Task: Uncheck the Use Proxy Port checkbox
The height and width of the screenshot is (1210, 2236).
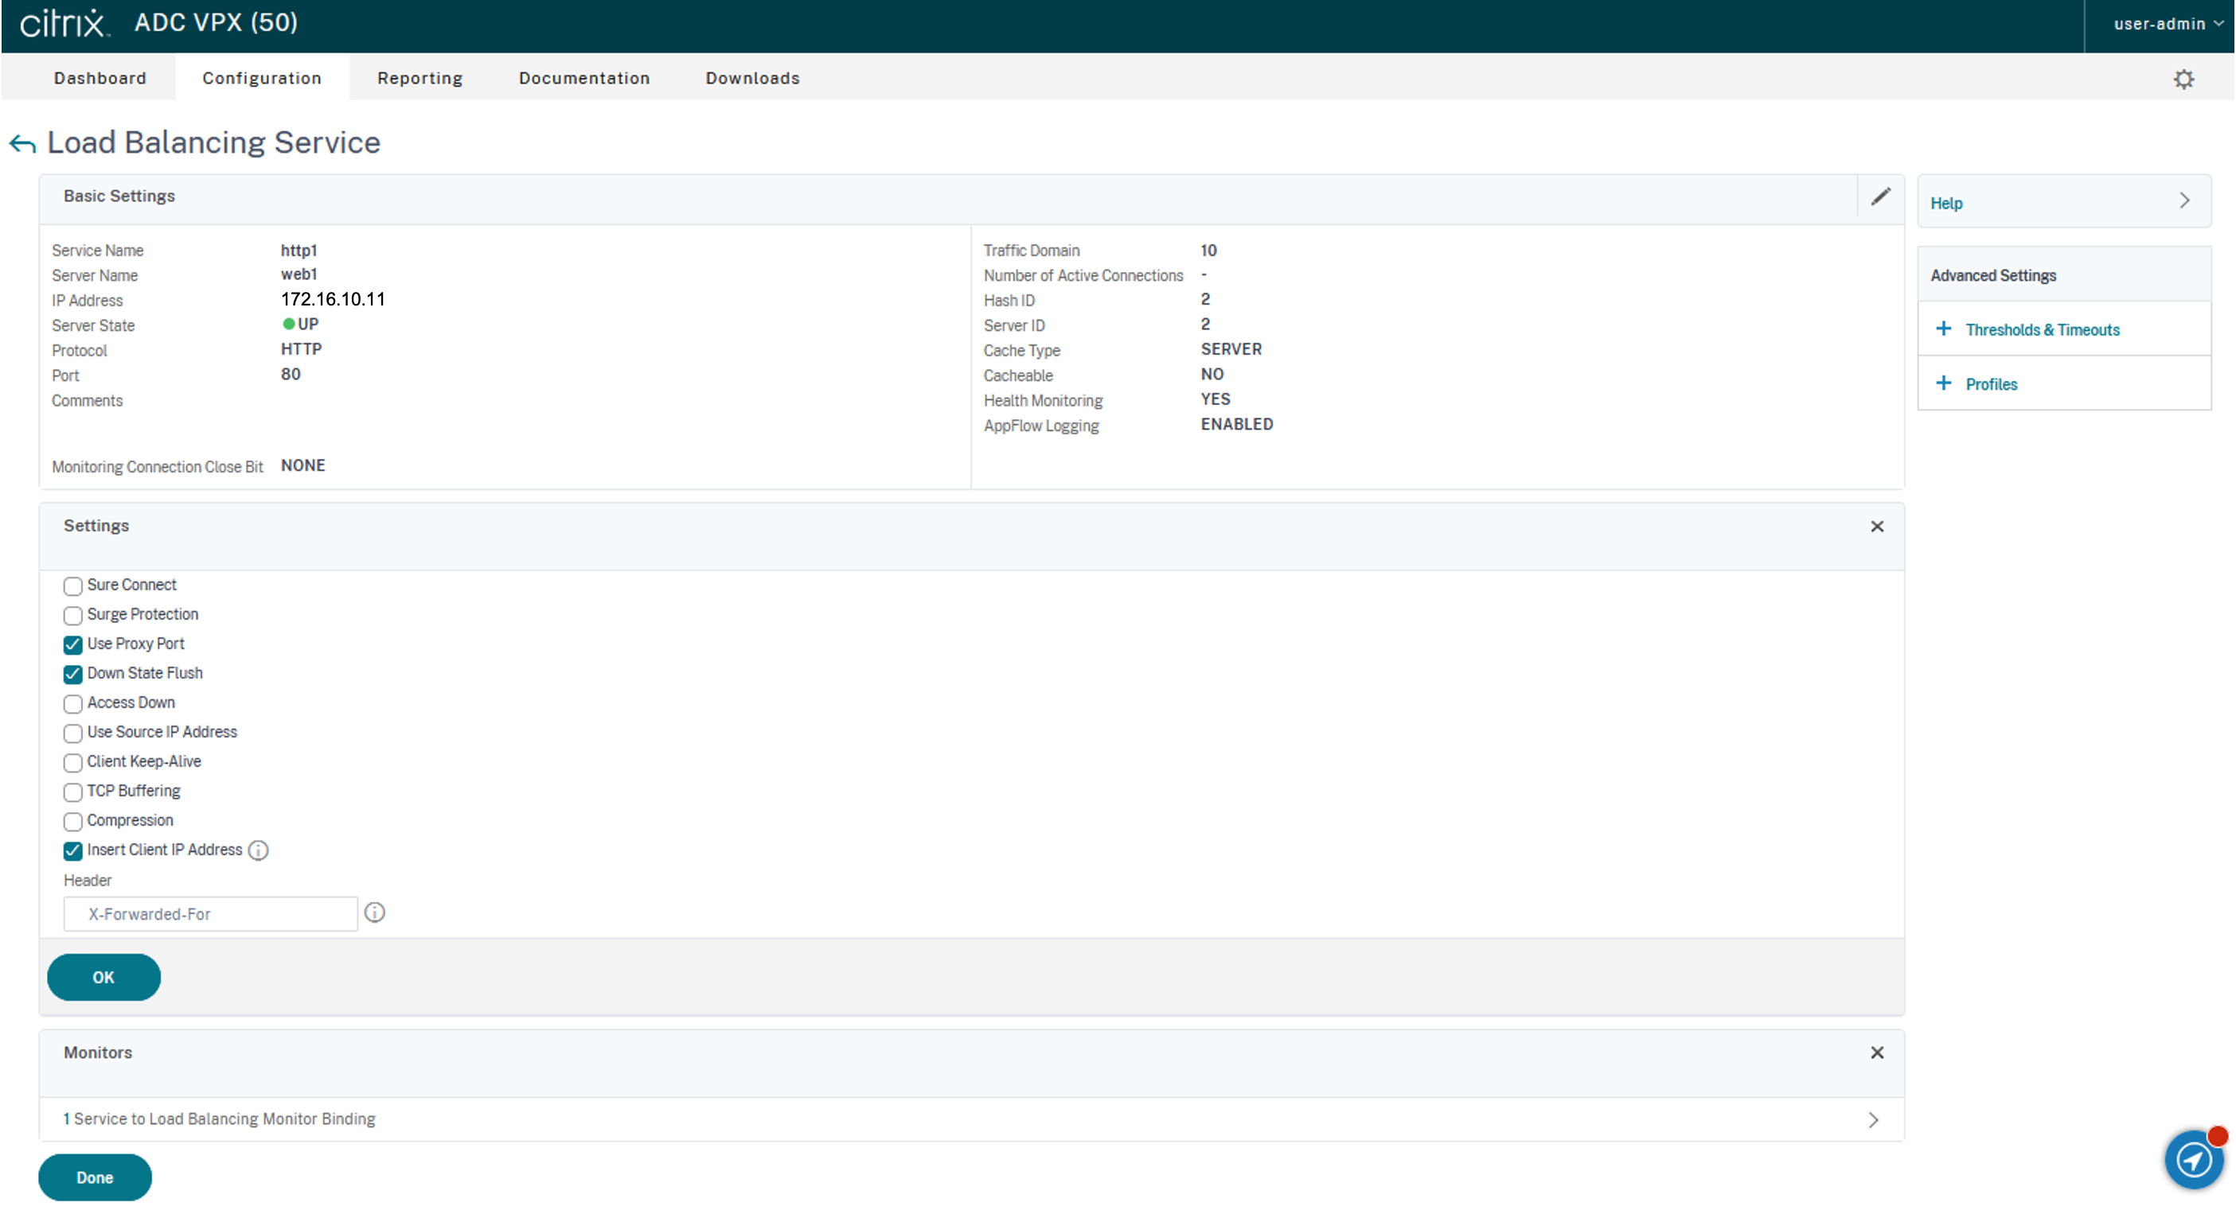Action: point(73,644)
